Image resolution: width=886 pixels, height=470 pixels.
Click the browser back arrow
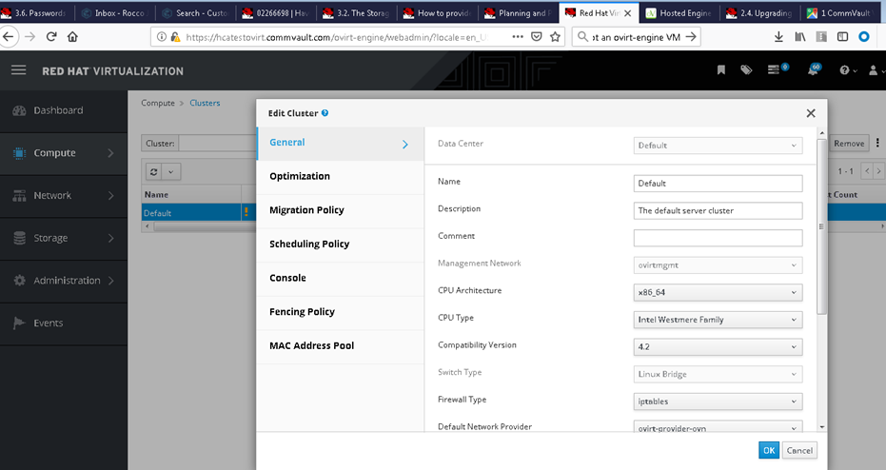coord(8,37)
